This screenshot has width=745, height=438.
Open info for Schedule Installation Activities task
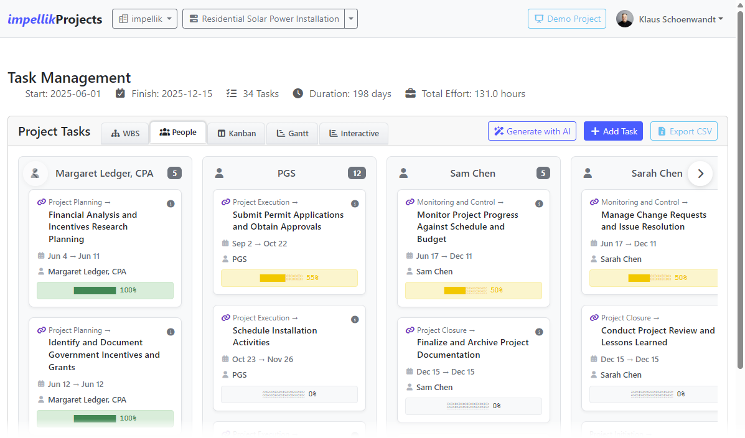click(355, 320)
